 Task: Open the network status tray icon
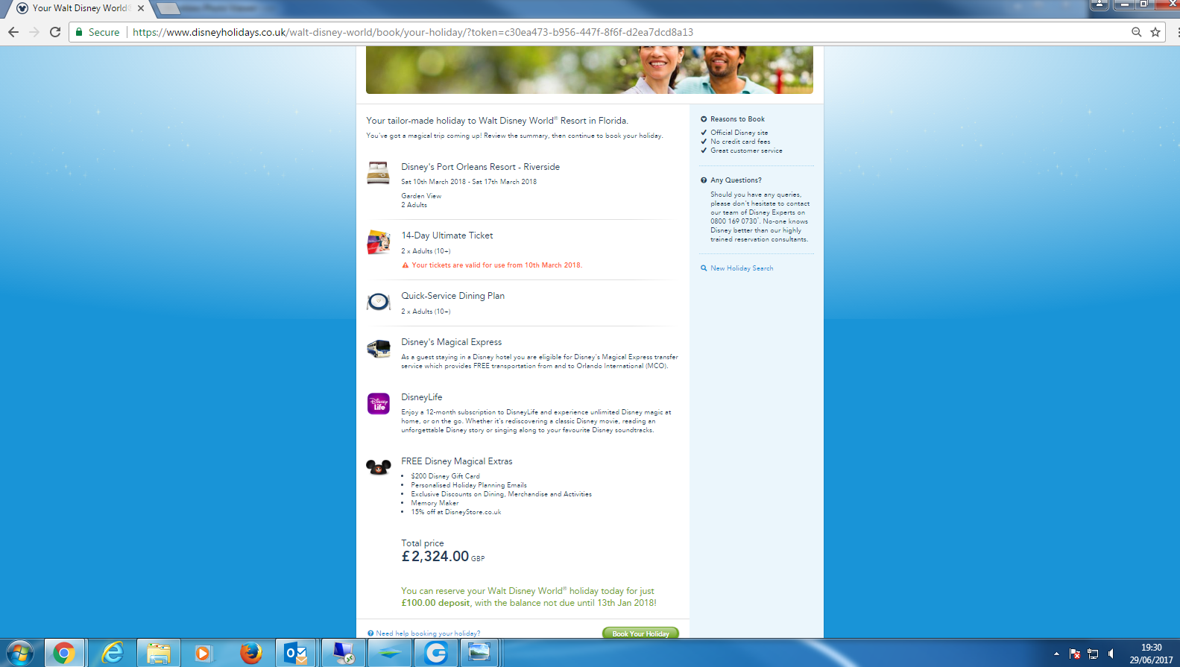(1093, 654)
